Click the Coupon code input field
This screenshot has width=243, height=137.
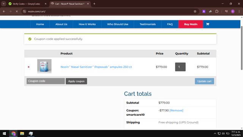pyautogui.click(x=46, y=81)
